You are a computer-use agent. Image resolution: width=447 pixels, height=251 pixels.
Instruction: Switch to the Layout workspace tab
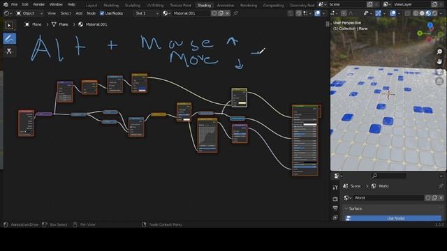click(x=91, y=5)
